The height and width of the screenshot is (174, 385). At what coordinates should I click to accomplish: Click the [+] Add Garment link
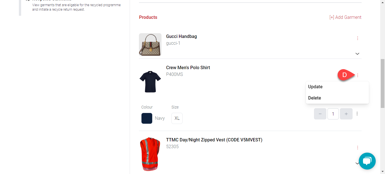tap(345, 17)
